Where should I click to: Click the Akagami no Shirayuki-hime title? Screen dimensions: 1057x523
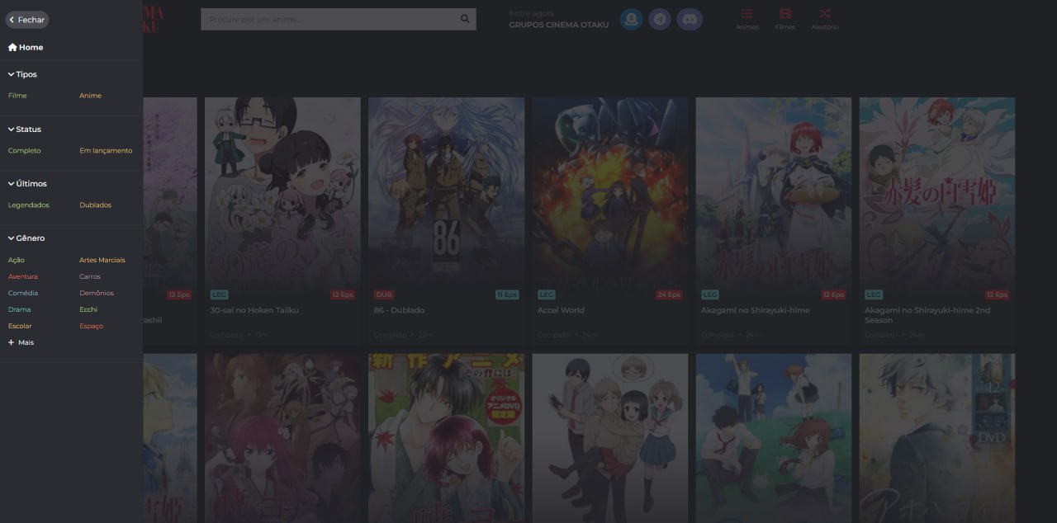click(x=756, y=310)
